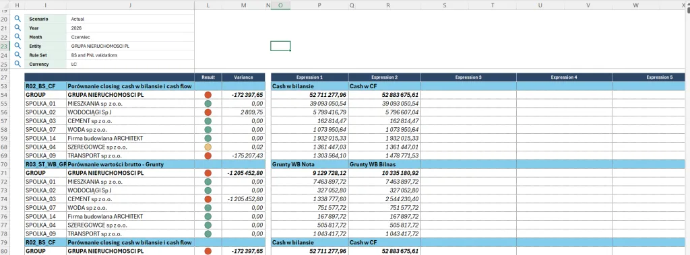This screenshot has width=690, height=255.
Task: Click the 'Expression 2' heading
Action: click(385, 77)
